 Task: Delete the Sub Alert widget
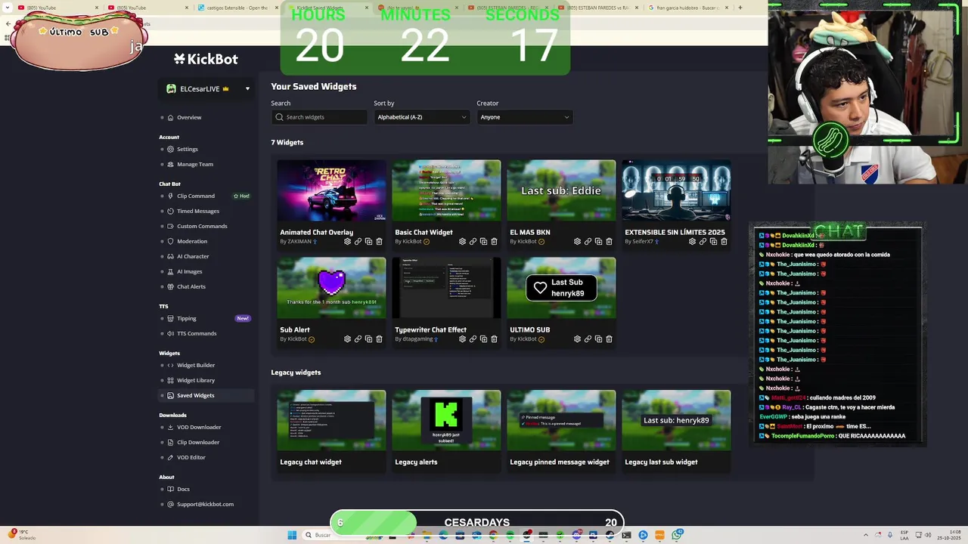click(x=379, y=339)
